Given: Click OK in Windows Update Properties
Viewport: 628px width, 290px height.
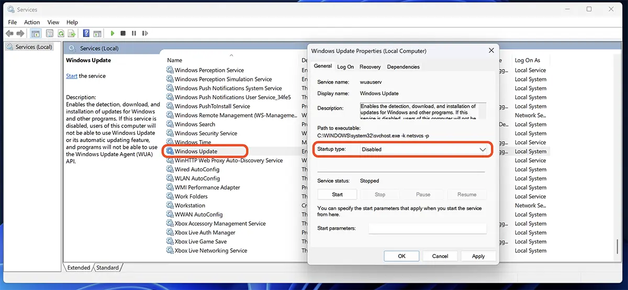Looking at the screenshot, I should [402, 256].
